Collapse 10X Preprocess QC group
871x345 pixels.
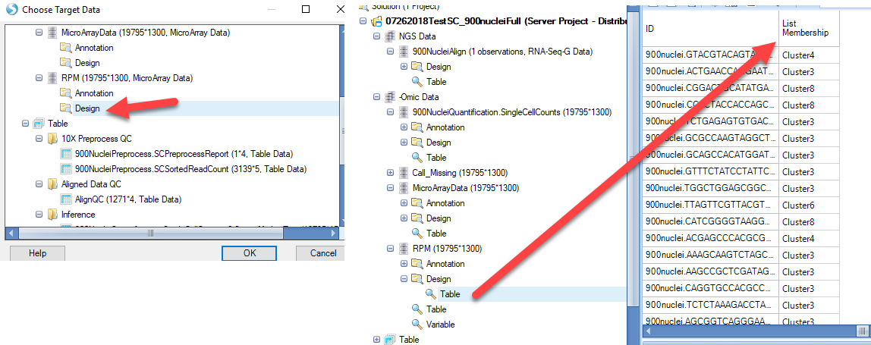tap(39, 138)
